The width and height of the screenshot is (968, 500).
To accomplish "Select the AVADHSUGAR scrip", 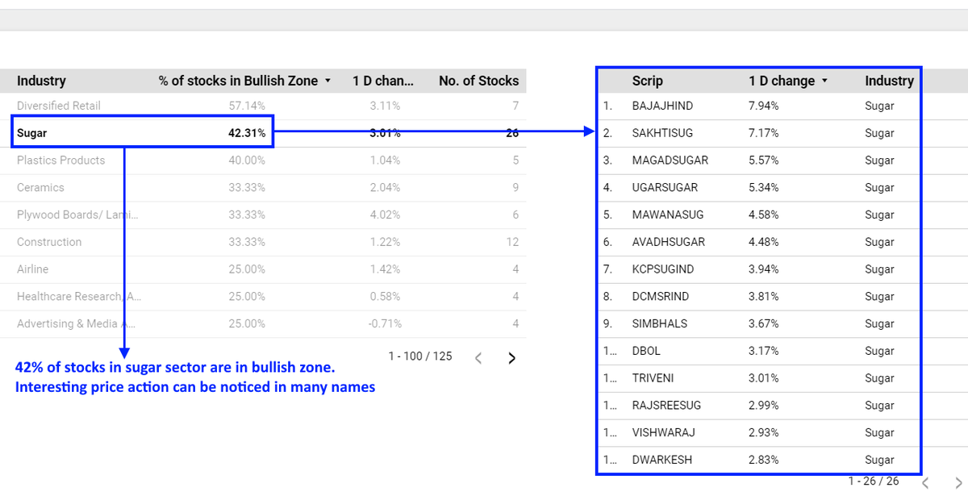I will point(668,243).
